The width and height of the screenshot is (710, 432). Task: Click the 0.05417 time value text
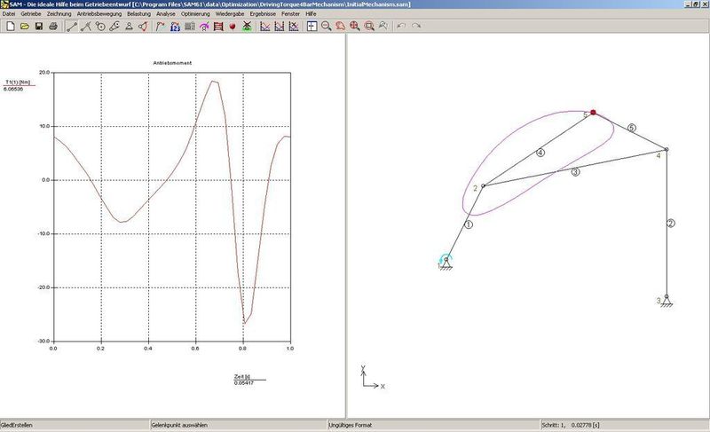tap(244, 383)
